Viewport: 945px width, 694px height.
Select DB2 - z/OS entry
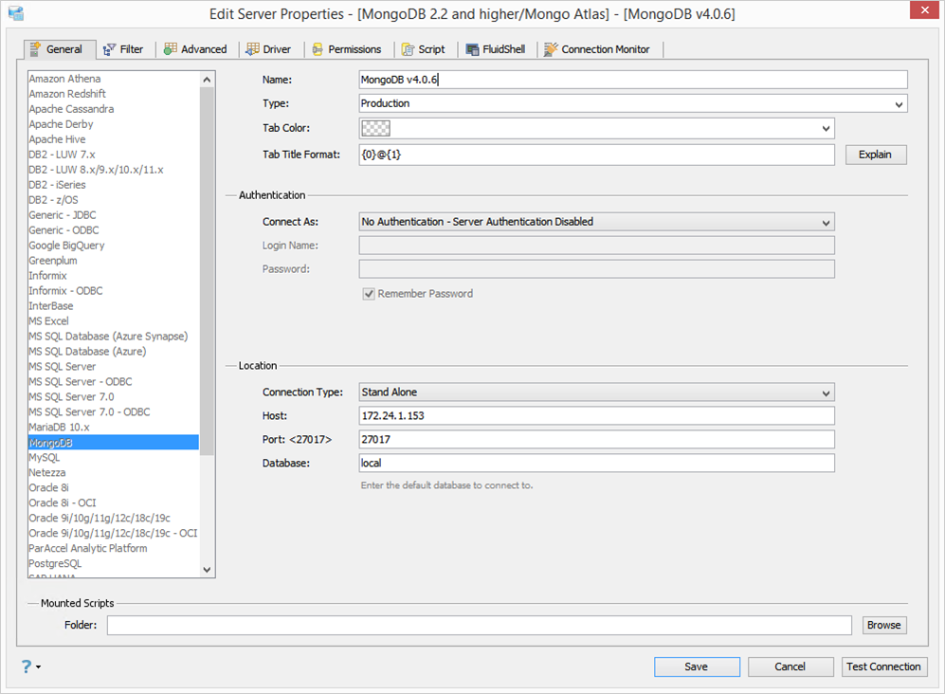(114, 200)
